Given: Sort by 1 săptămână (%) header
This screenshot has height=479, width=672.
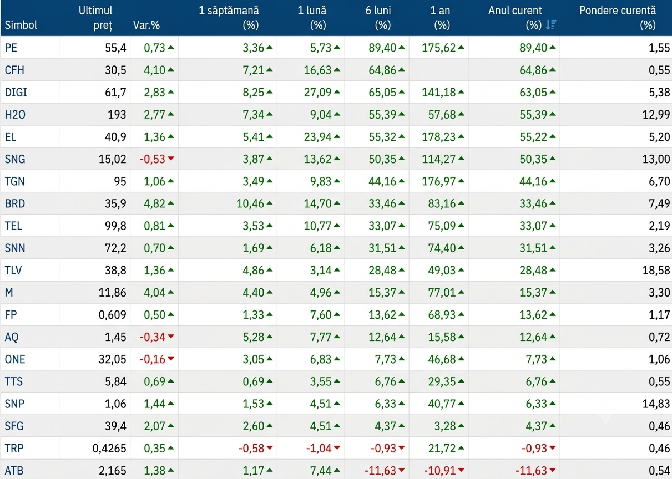Looking at the screenshot, I should coord(229,18).
